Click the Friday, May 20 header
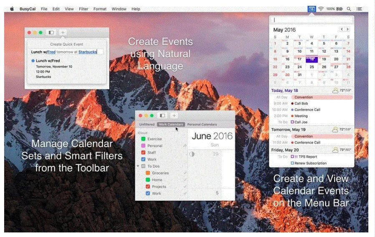Image resolution: width=375 pixels, height=237 pixels. point(285,150)
